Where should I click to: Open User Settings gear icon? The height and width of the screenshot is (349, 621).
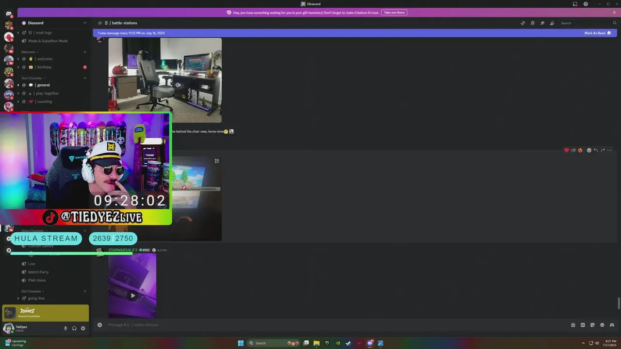[83, 328]
